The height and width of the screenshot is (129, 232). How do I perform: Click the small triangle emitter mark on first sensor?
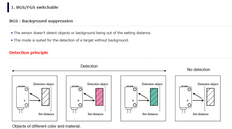[25, 100]
